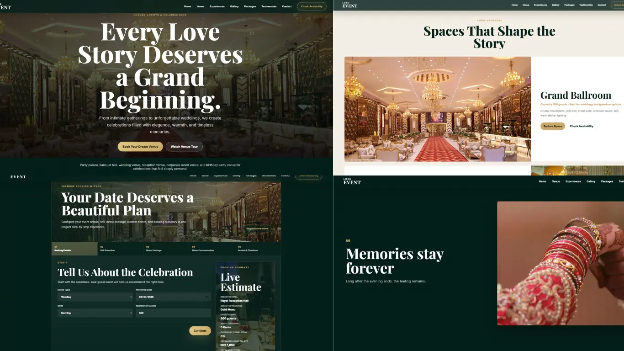
Task: Go to the 05 Review & Checkout step
Action: pyautogui.click(x=258, y=249)
